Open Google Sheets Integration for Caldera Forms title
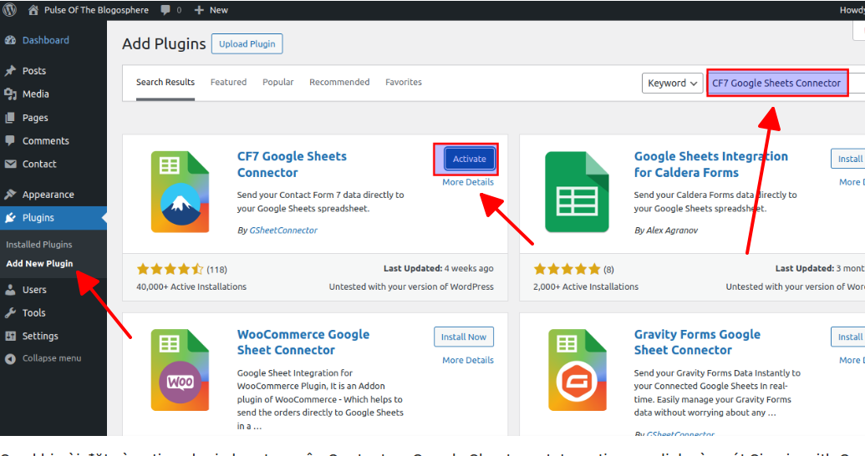Image resolution: width=865 pixels, height=456 pixels. point(711,165)
